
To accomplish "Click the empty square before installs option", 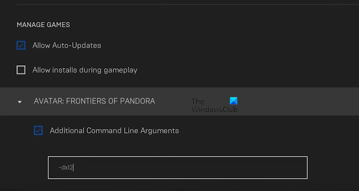I will 21,70.
